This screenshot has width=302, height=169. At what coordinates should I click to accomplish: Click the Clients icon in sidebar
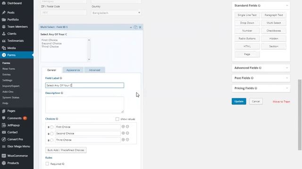(x=4, y=34)
